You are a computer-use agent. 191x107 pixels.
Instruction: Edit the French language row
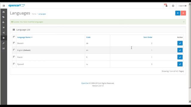pyautogui.click(x=180, y=57)
